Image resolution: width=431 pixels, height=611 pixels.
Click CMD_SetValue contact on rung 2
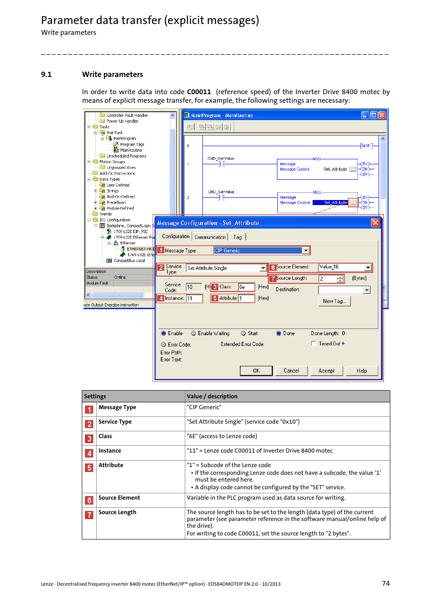(x=221, y=197)
